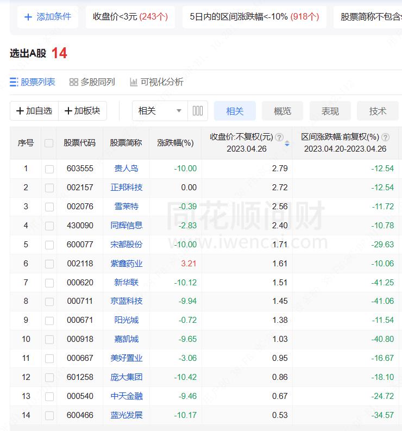The image size is (402, 431).
Task: Click help icon next to 区间涨跌幅:前复权(%)
Action: (386, 138)
